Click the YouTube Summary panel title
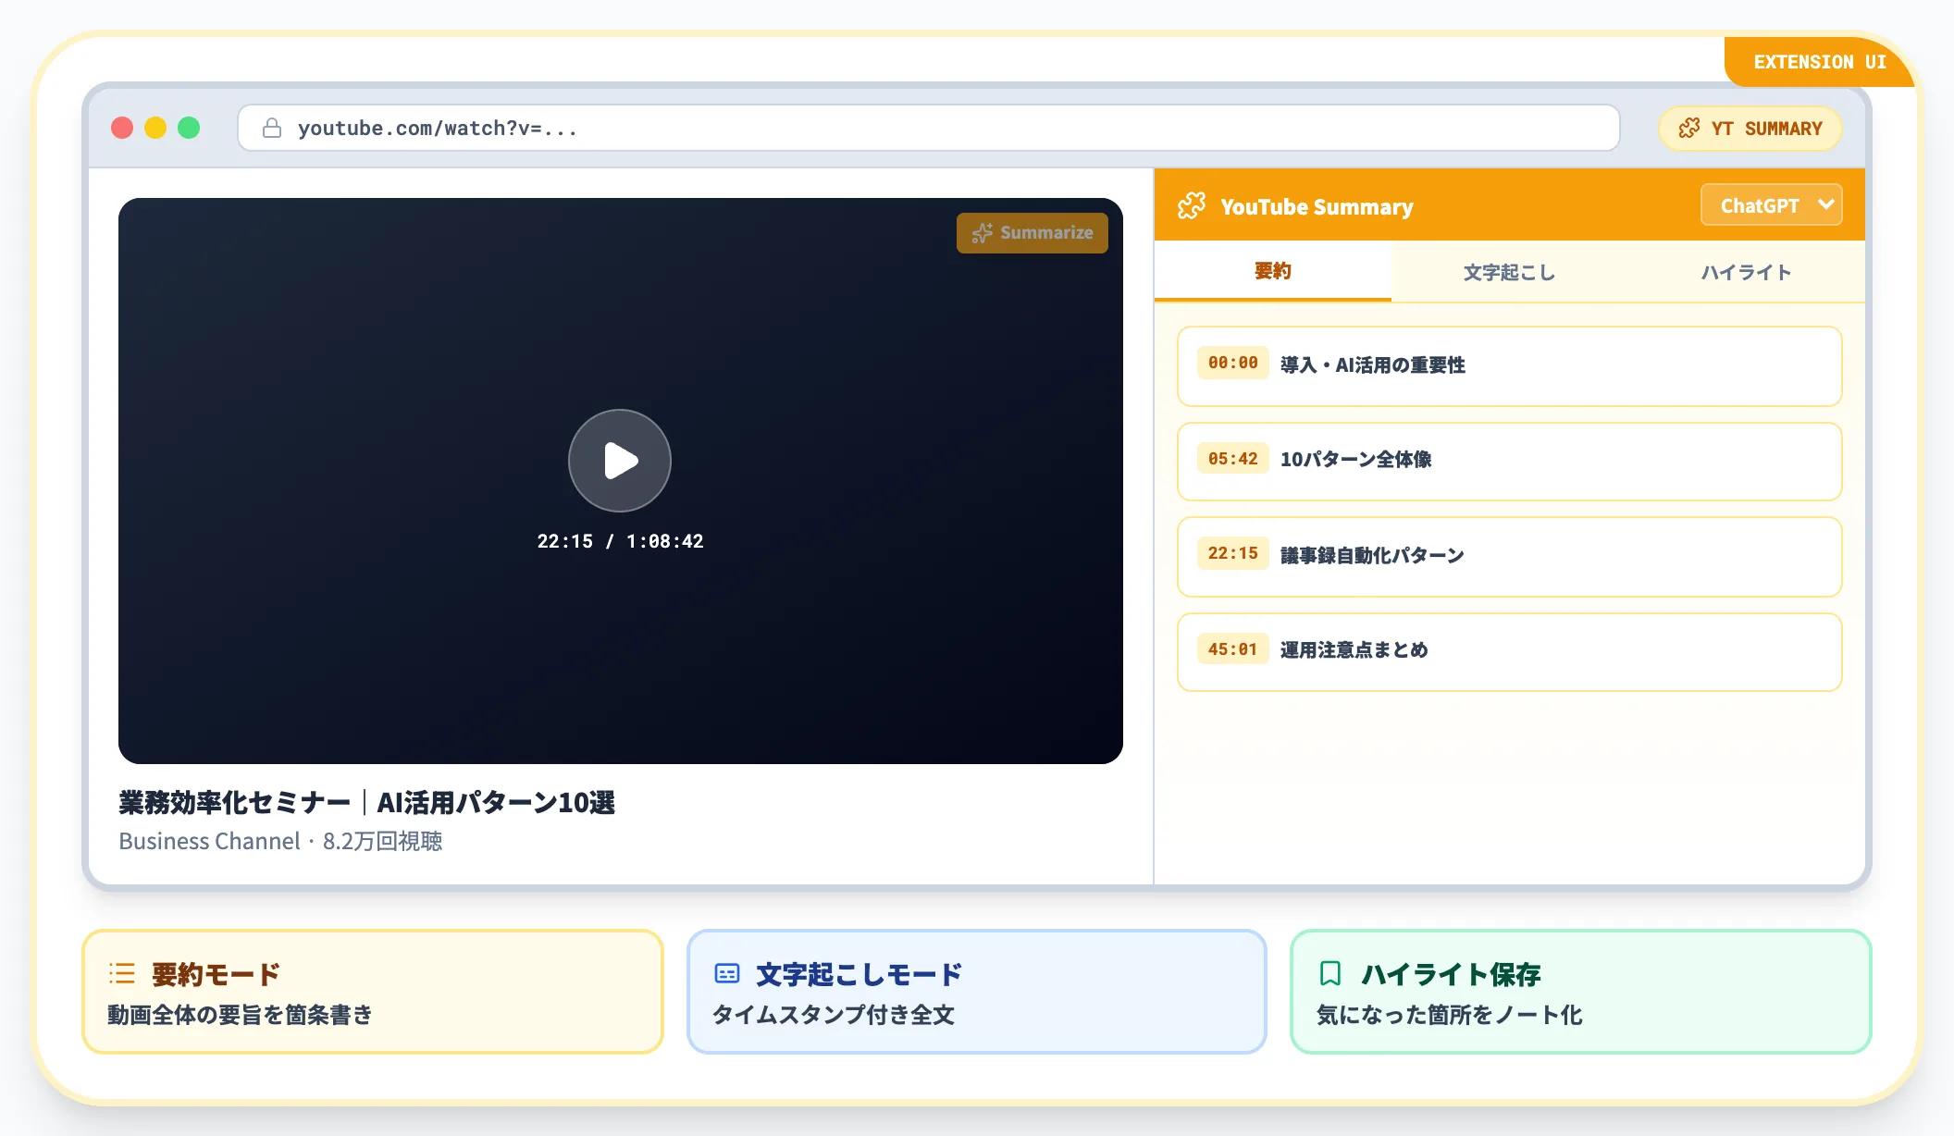Image resolution: width=1954 pixels, height=1136 pixels. (1317, 206)
